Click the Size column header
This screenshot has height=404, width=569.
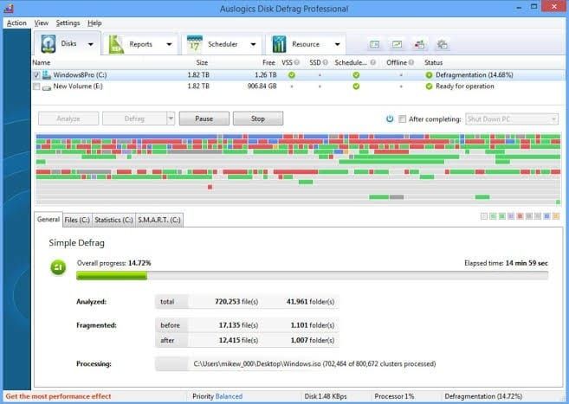point(202,62)
